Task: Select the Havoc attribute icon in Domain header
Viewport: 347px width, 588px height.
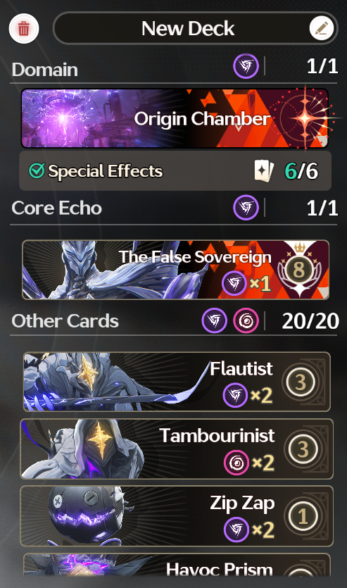Action: coord(246,66)
